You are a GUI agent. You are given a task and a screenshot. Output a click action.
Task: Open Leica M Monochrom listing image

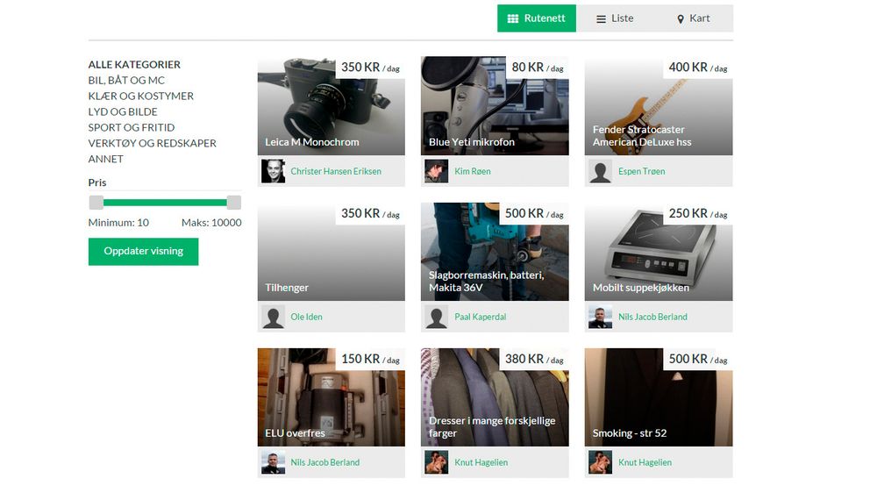pos(332,106)
